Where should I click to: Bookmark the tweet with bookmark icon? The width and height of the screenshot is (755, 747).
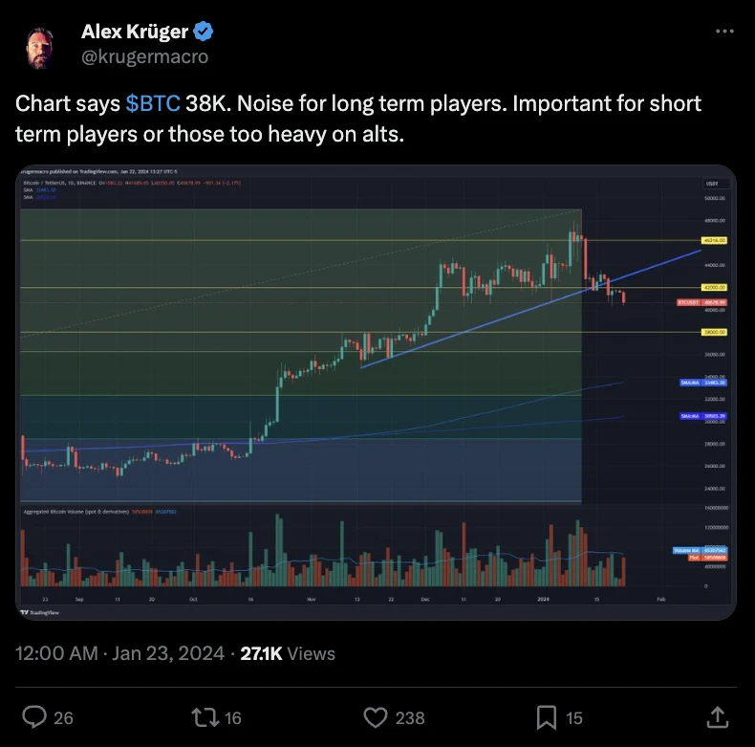click(547, 717)
